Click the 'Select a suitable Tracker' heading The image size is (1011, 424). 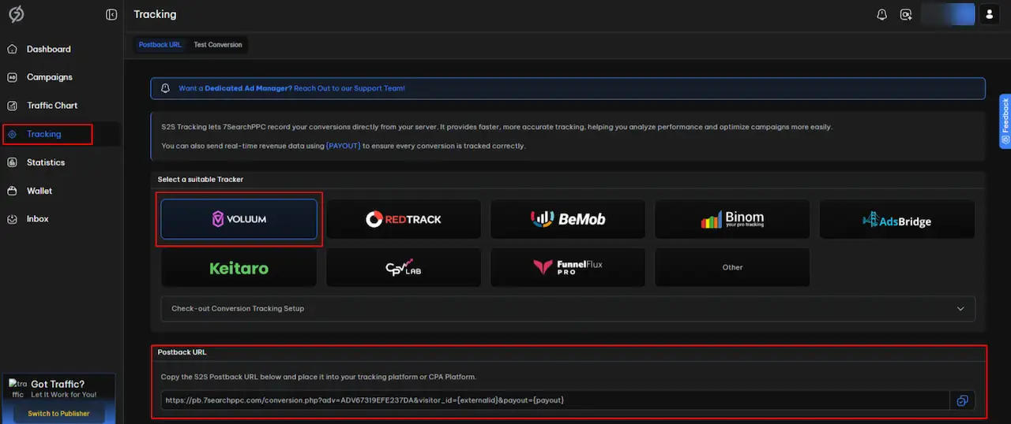(x=200, y=180)
